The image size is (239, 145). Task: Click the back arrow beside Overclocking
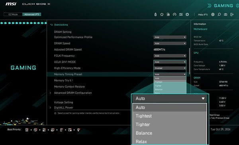tap(51, 25)
